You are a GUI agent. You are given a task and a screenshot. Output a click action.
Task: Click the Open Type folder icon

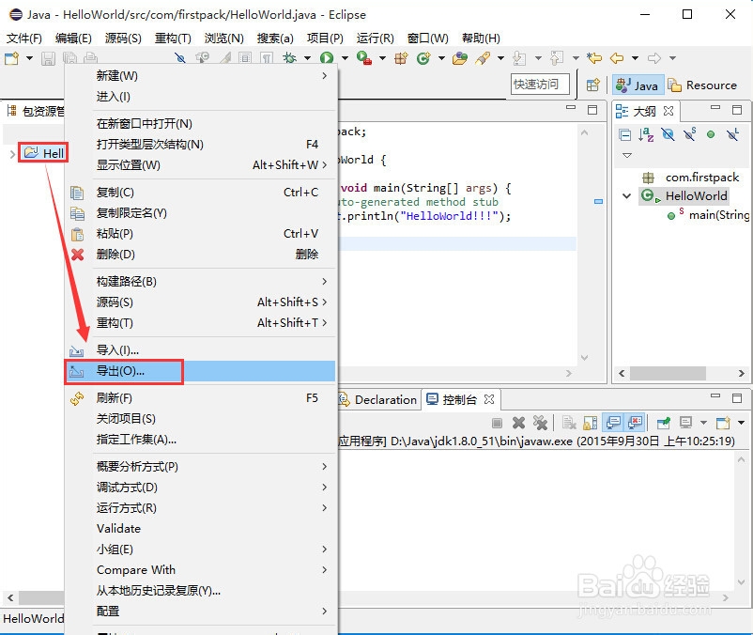pyautogui.click(x=459, y=58)
